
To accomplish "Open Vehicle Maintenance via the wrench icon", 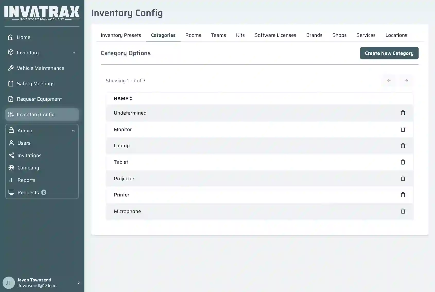I will (x=11, y=68).
